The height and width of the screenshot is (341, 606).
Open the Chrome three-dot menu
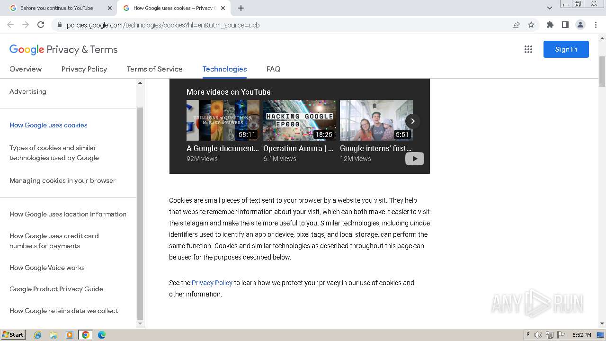pyautogui.click(x=596, y=25)
